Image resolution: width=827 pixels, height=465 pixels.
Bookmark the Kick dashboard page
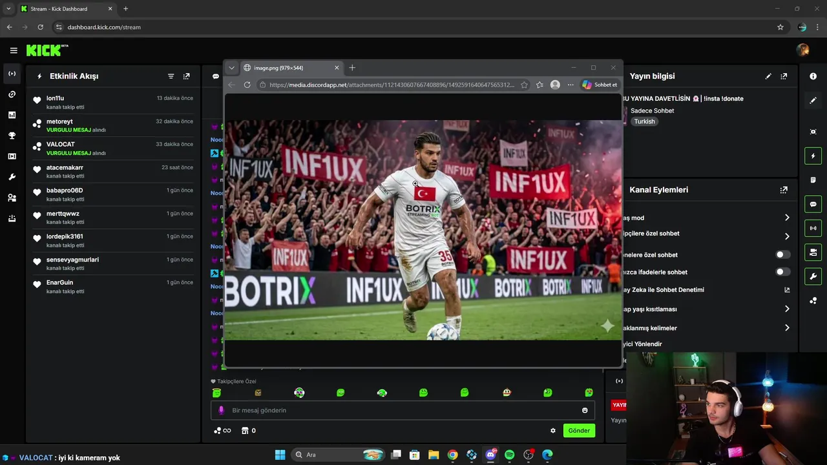[x=780, y=27]
